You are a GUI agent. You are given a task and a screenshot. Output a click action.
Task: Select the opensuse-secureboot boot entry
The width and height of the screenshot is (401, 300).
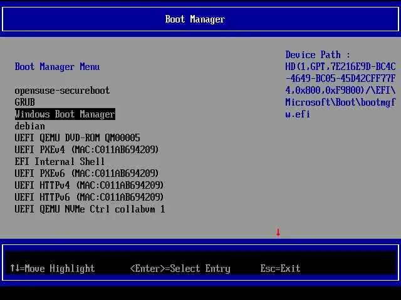pos(62,91)
